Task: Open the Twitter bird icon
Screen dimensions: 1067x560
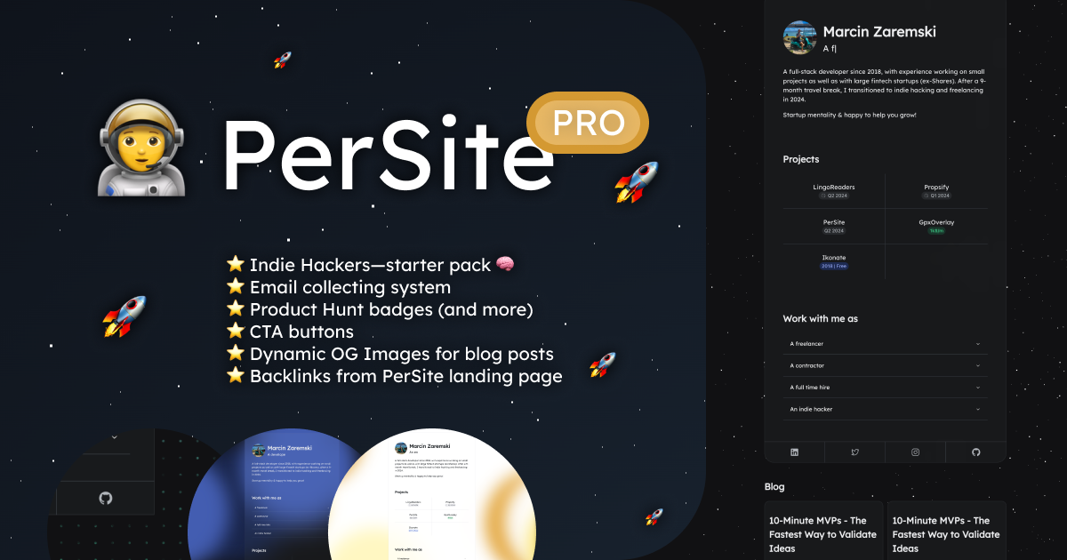Action: pyautogui.click(x=854, y=452)
